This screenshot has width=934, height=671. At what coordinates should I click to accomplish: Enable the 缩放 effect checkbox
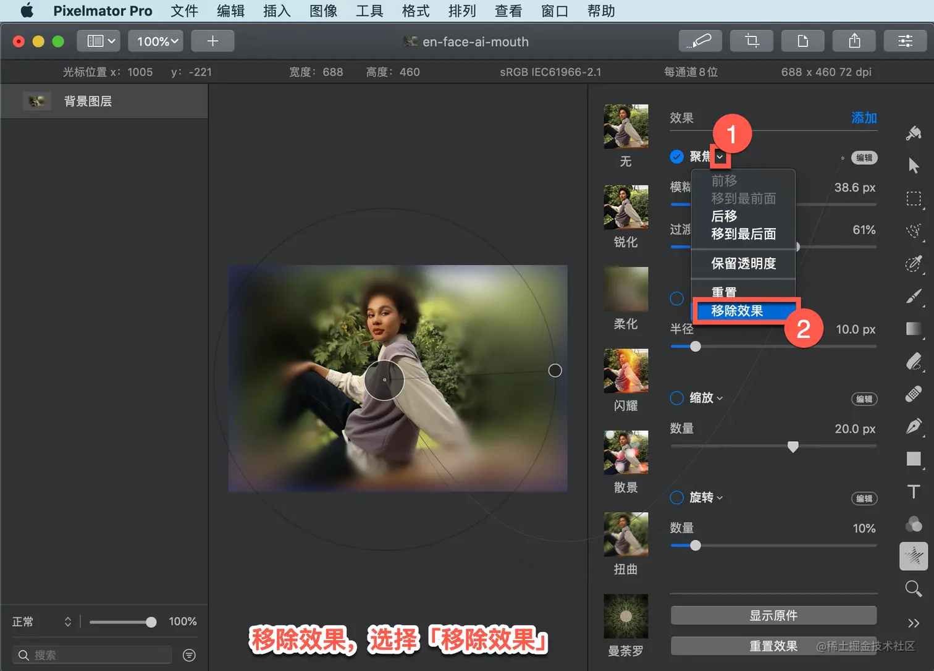tap(677, 398)
